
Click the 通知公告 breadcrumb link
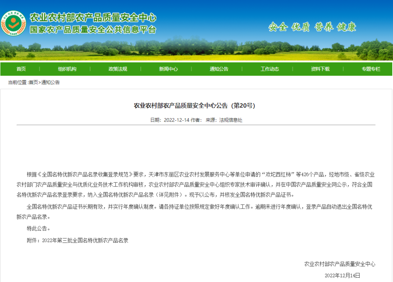[x=50, y=82]
